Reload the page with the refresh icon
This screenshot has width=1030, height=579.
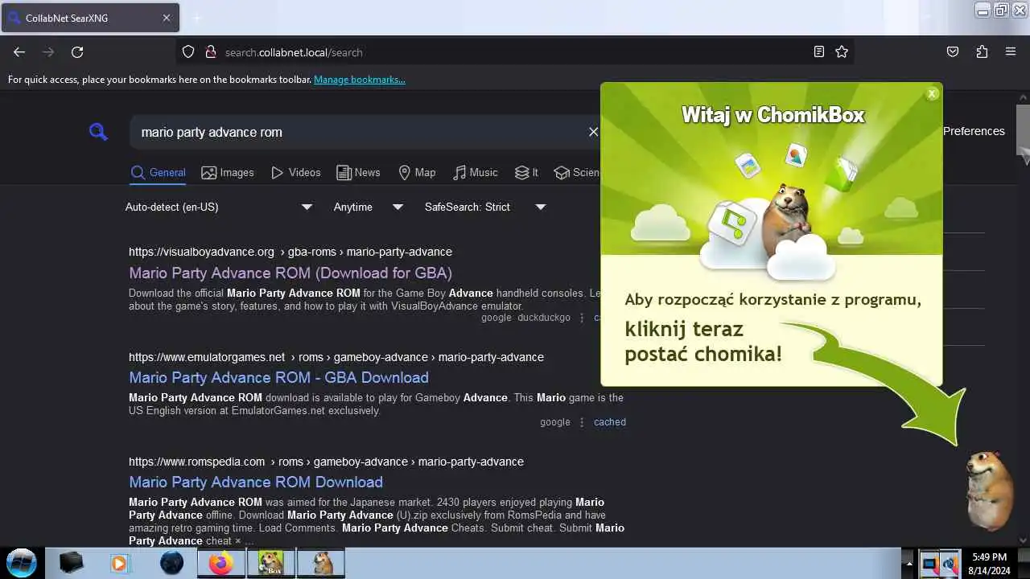[77, 51]
